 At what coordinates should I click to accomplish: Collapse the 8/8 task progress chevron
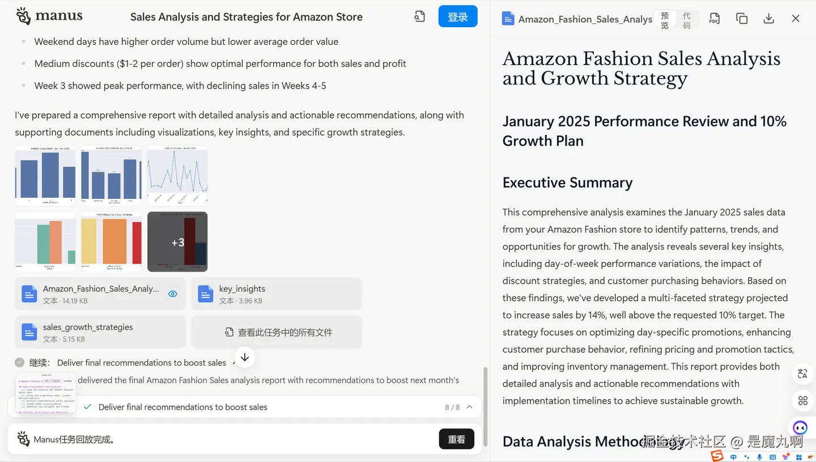470,407
